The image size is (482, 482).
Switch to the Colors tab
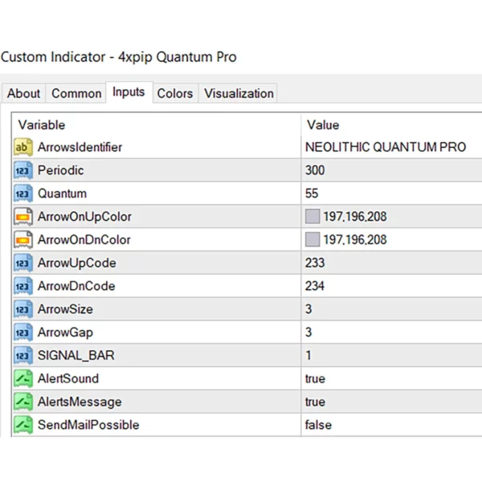tap(174, 93)
